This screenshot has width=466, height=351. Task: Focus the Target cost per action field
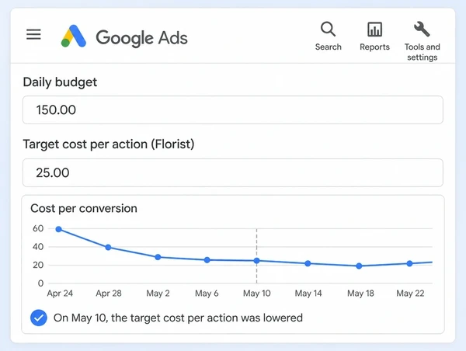click(x=233, y=172)
